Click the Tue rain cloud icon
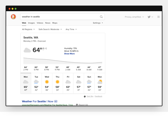The image size is (168, 116). pos(36,82)
